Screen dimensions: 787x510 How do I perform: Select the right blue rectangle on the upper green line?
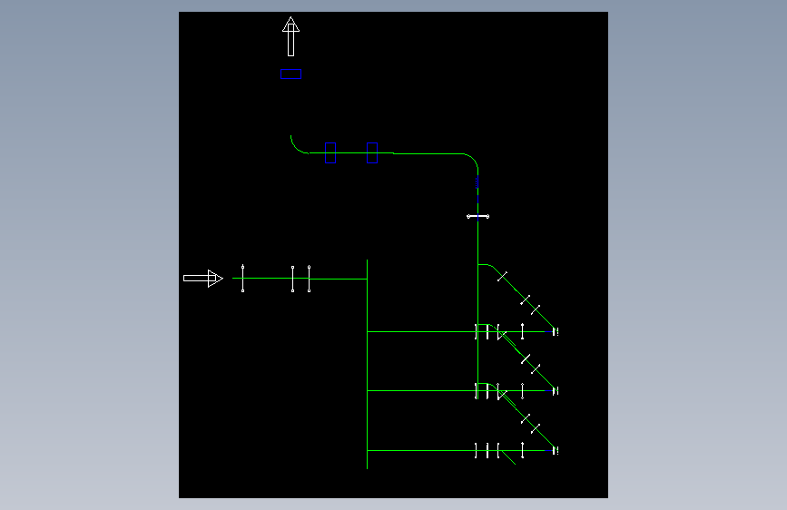point(372,153)
